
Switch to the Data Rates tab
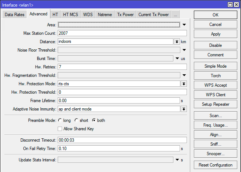pyautogui.click(x=15, y=15)
